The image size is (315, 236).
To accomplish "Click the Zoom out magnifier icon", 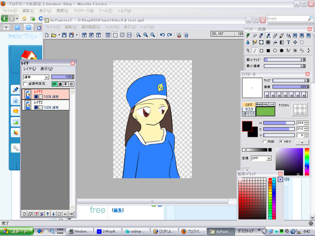I will point(152,35).
